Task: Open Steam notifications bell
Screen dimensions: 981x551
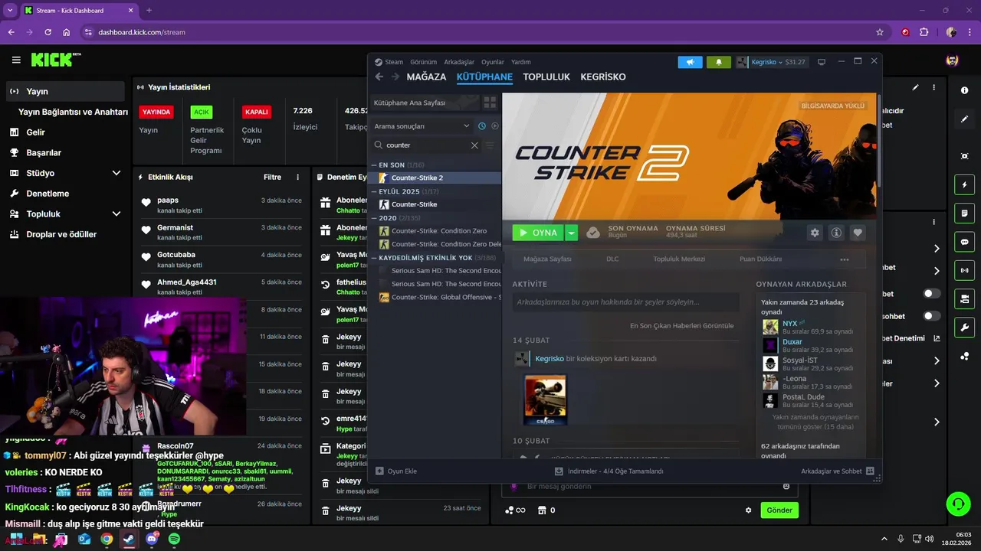Action: (718, 62)
